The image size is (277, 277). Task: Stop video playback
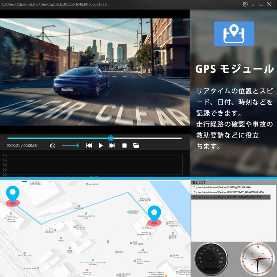pos(124,146)
